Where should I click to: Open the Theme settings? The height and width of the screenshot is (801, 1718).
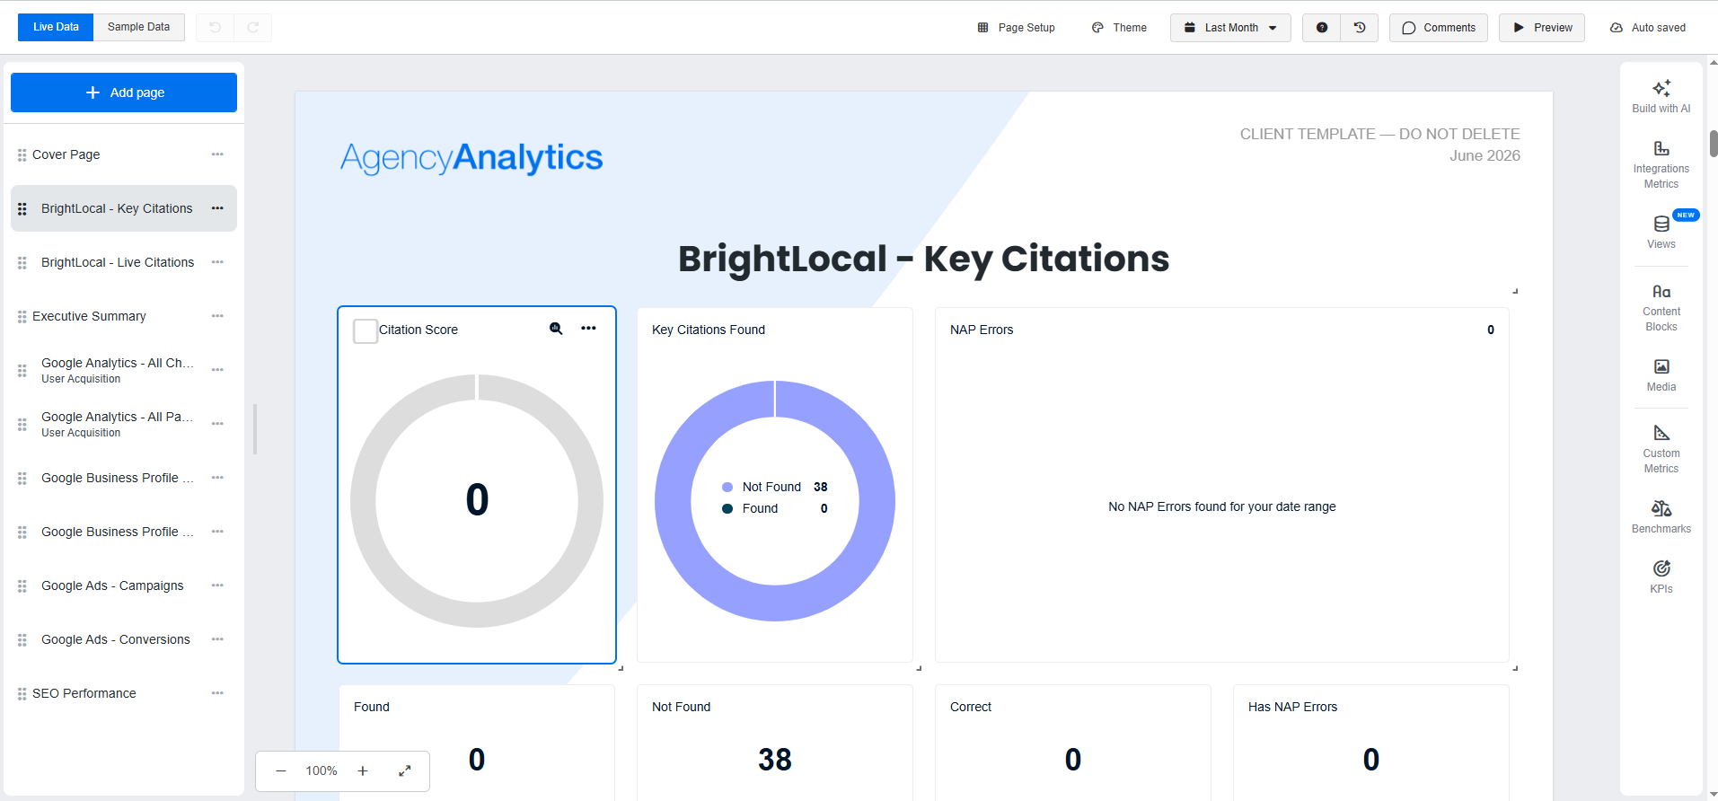pyautogui.click(x=1119, y=28)
